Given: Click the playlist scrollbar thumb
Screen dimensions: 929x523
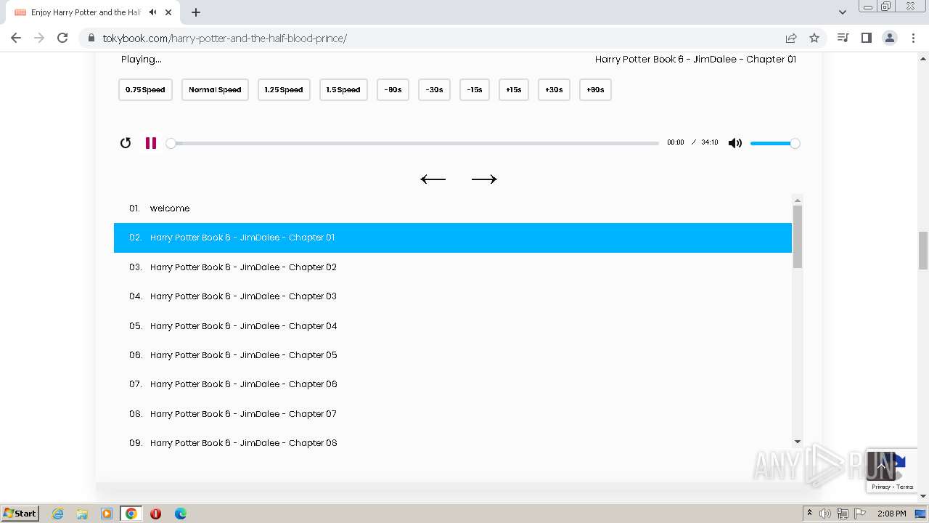Looking at the screenshot, I should pyautogui.click(x=798, y=237).
